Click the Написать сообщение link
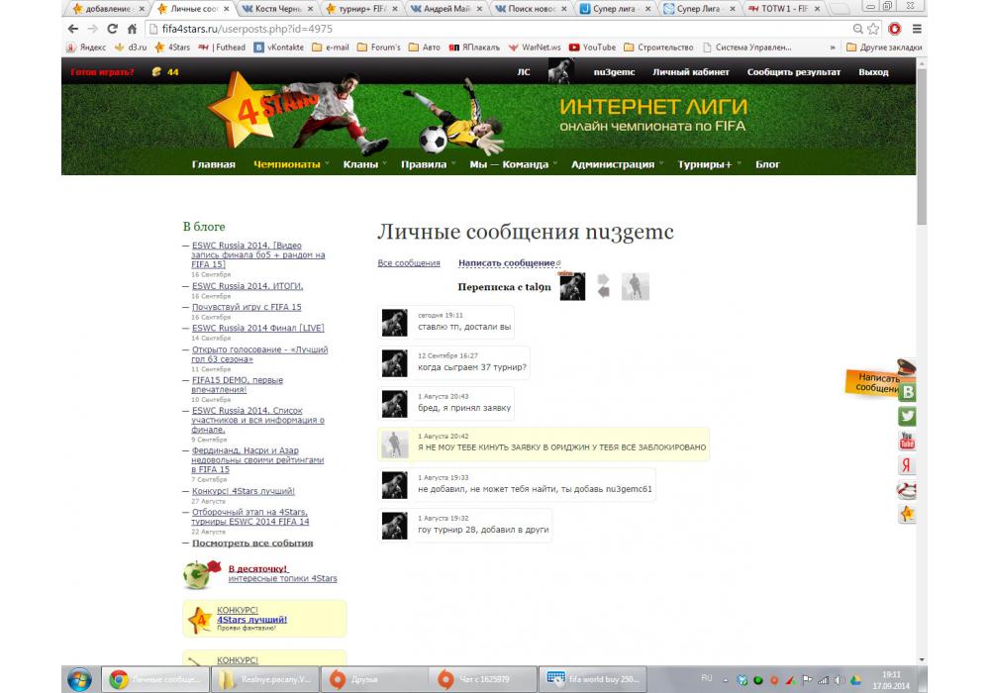Image resolution: width=990 pixels, height=693 pixels. coord(507,263)
